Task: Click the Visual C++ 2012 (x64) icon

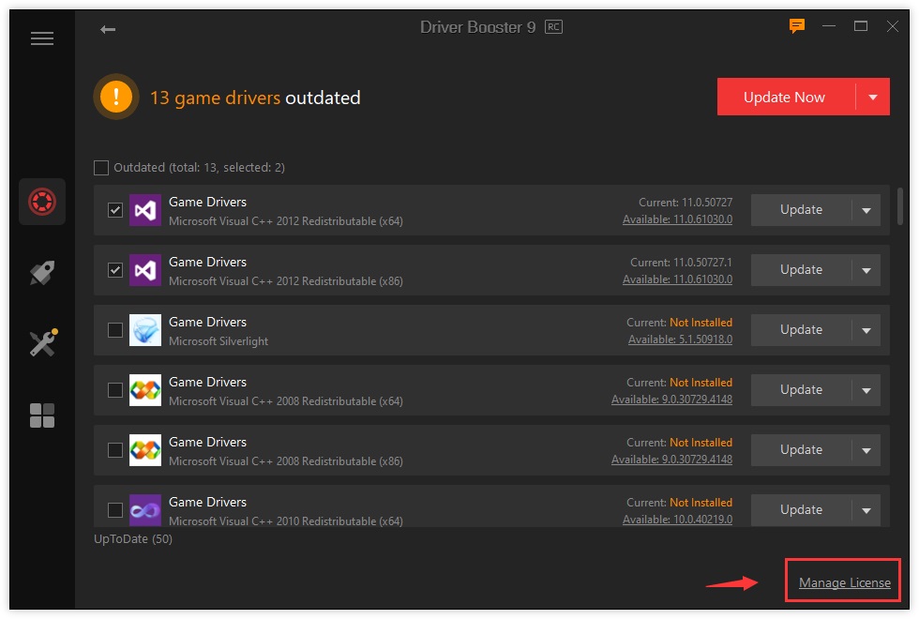Action: (x=144, y=210)
